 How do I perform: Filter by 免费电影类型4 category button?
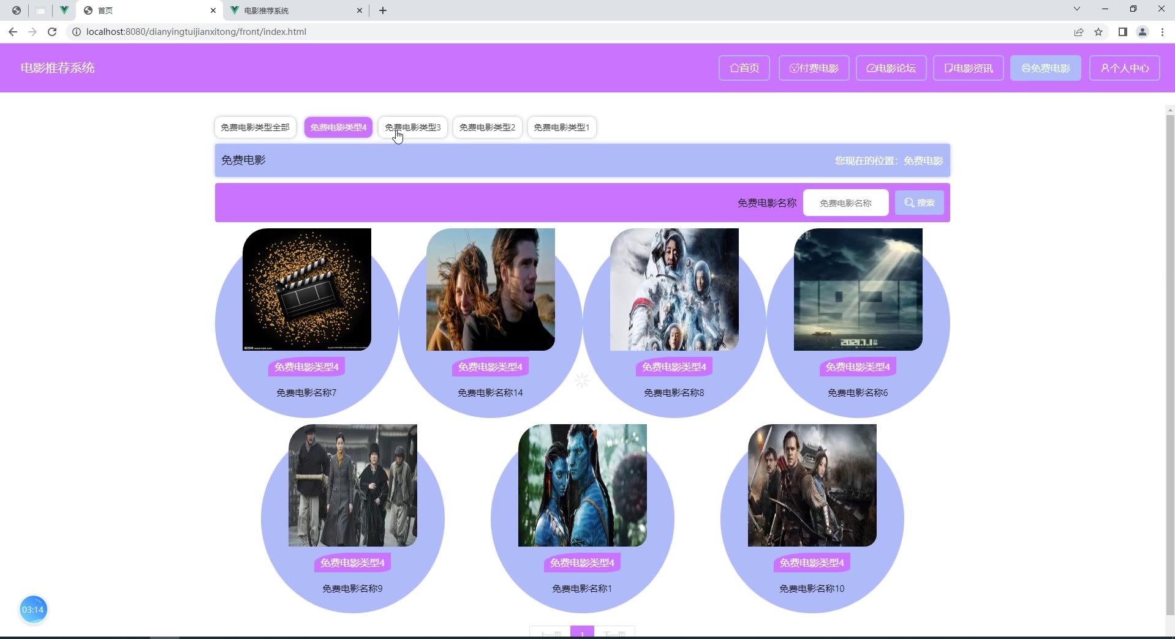[x=338, y=127]
